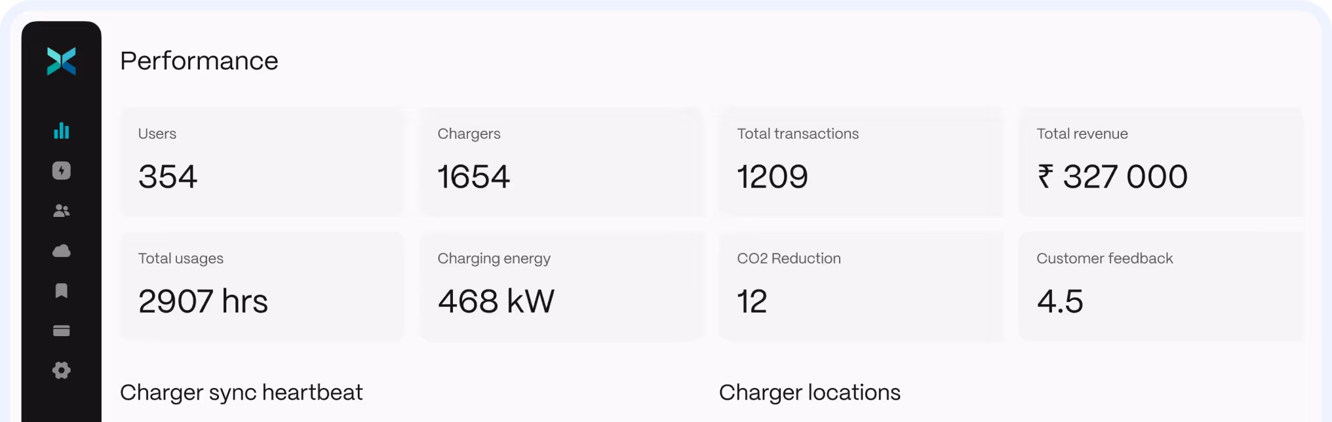The image size is (1332, 422).
Task: Click the Total usages card showing 2907 hrs
Action: (x=262, y=285)
